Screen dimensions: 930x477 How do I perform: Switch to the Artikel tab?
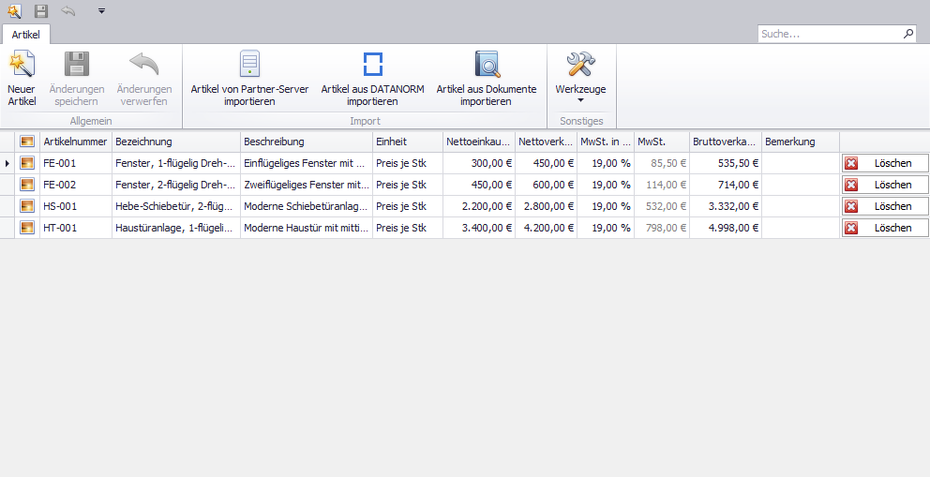[25, 34]
